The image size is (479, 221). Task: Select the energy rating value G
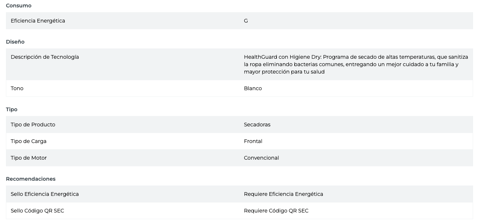click(x=246, y=21)
